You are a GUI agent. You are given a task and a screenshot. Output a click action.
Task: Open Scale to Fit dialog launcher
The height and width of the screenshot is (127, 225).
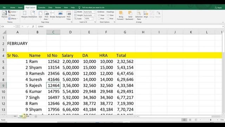click(x=95, y=22)
